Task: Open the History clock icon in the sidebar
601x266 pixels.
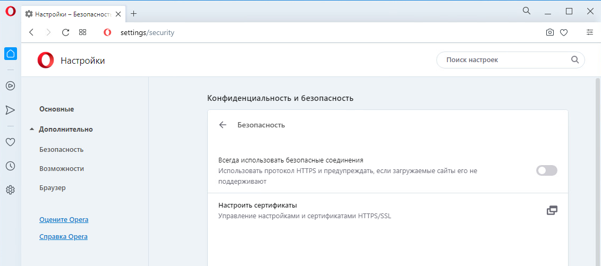Action: pyautogui.click(x=10, y=166)
